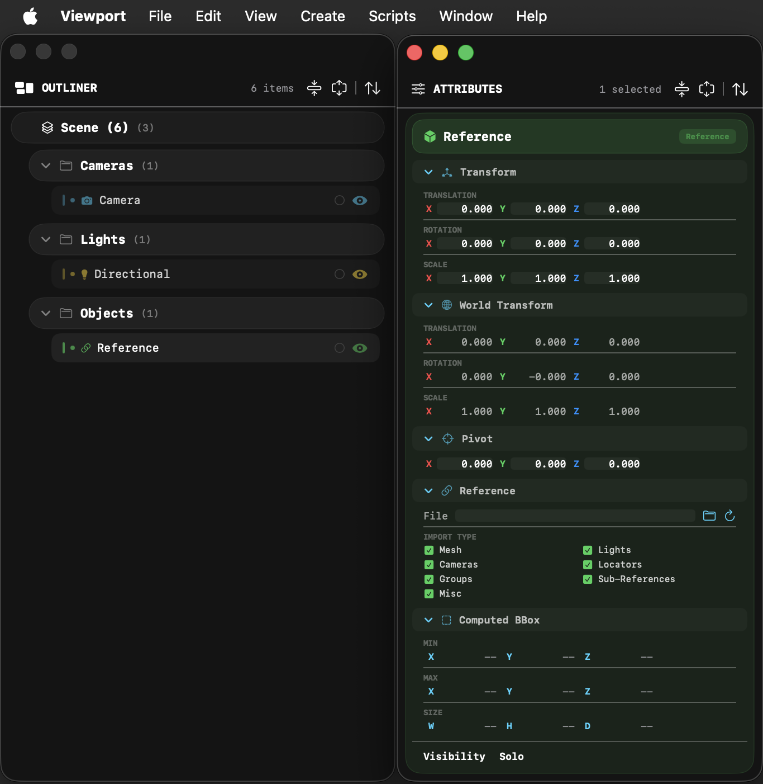Collapse the Computed BBox section
The width and height of the screenshot is (763, 784).
(428, 620)
